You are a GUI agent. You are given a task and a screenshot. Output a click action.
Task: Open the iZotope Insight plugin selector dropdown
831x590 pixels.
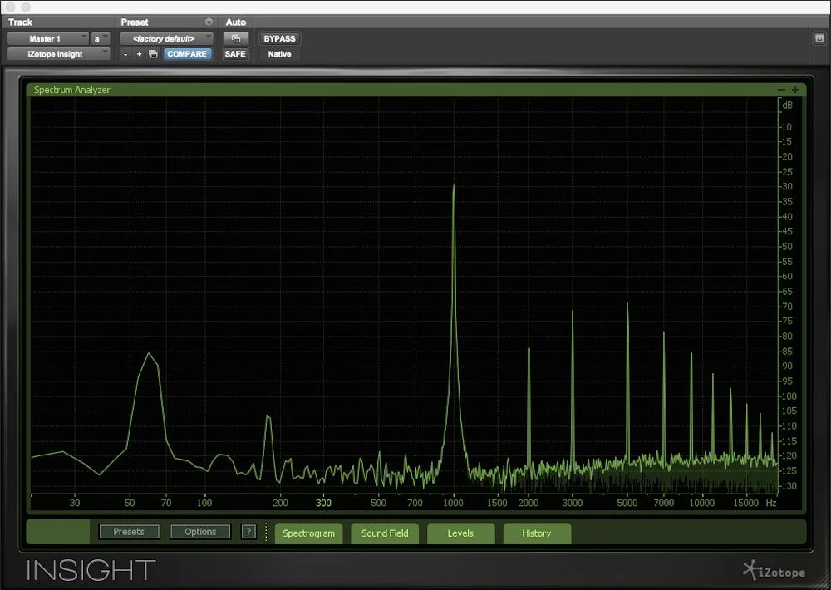[x=58, y=53]
